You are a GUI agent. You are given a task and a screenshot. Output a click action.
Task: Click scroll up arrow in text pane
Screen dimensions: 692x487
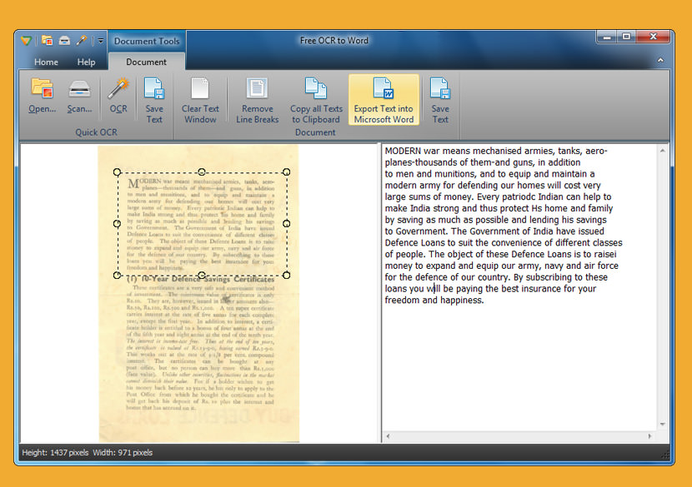pyautogui.click(x=663, y=151)
